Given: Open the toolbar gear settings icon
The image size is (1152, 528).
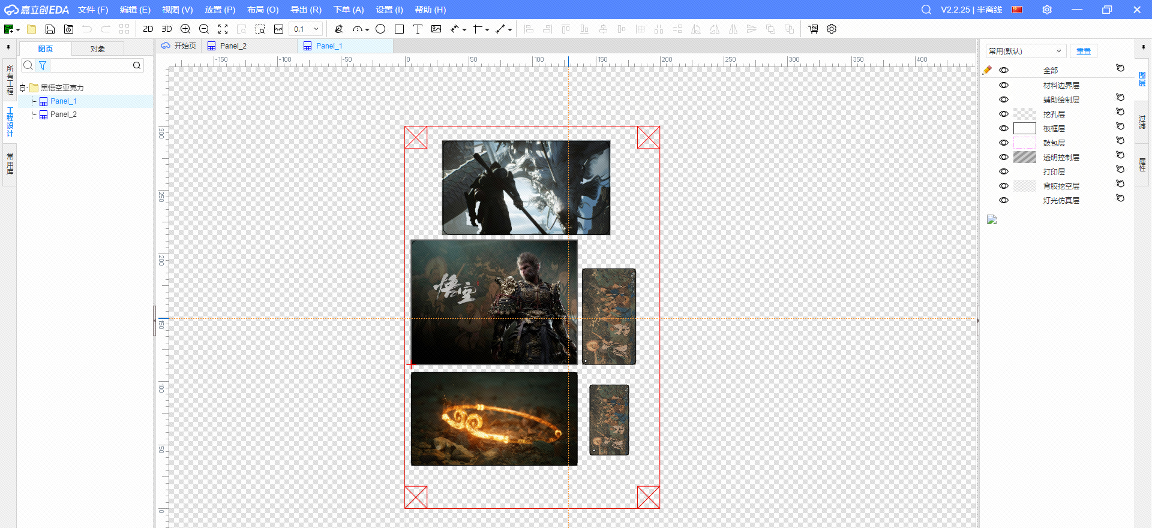Looking at the screenshot, I should [x=832, y=29].
